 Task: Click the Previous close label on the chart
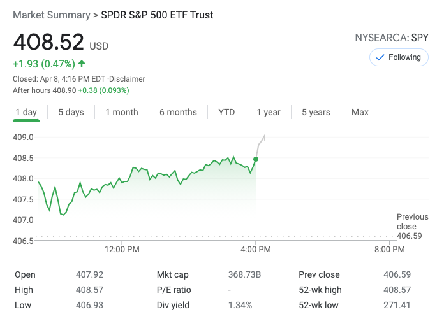pos(412,222)
